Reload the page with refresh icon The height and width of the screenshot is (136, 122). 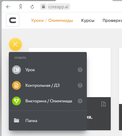coord(32,7)
